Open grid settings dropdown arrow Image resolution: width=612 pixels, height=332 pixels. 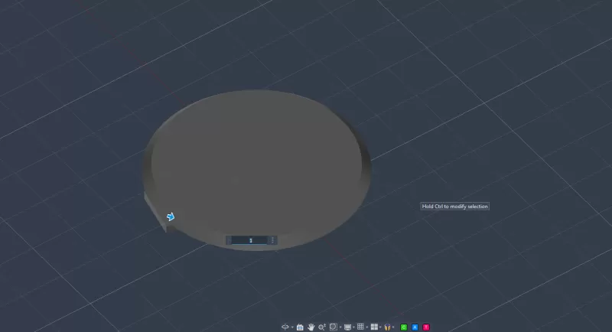[x=367, y=327]
